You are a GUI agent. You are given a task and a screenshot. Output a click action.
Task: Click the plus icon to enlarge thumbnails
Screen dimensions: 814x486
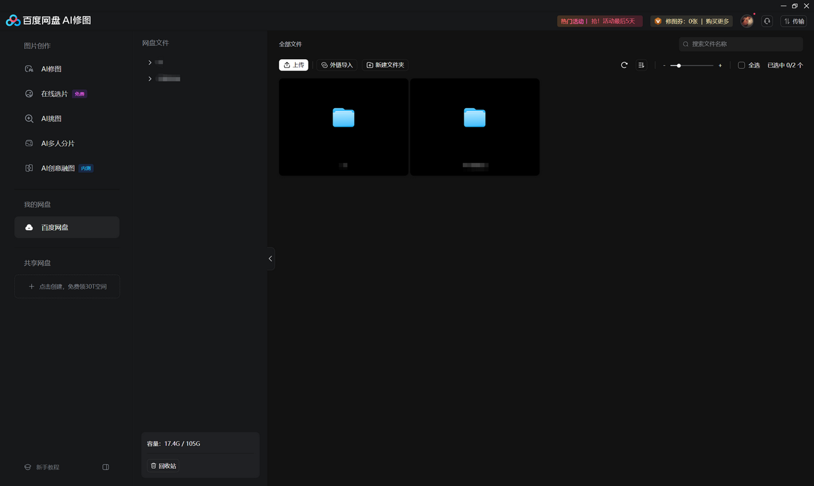(720, 66)
